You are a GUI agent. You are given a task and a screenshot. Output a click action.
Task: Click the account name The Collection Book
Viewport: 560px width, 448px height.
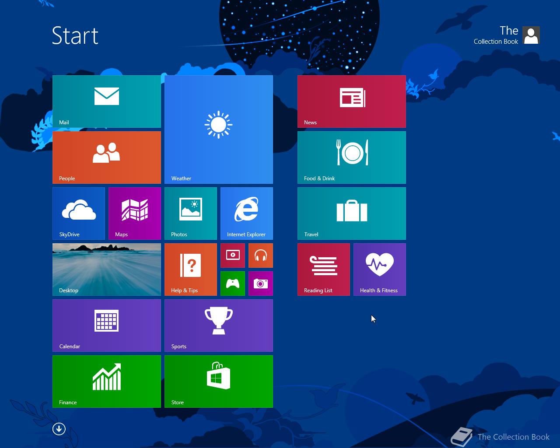[x=496, y=35]
